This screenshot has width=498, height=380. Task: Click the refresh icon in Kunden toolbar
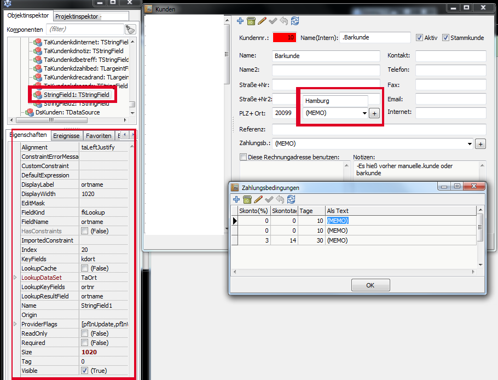click(295, 21)
